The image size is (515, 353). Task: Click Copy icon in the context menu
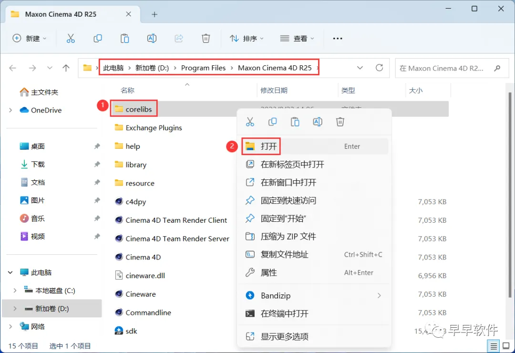[272, 122]
